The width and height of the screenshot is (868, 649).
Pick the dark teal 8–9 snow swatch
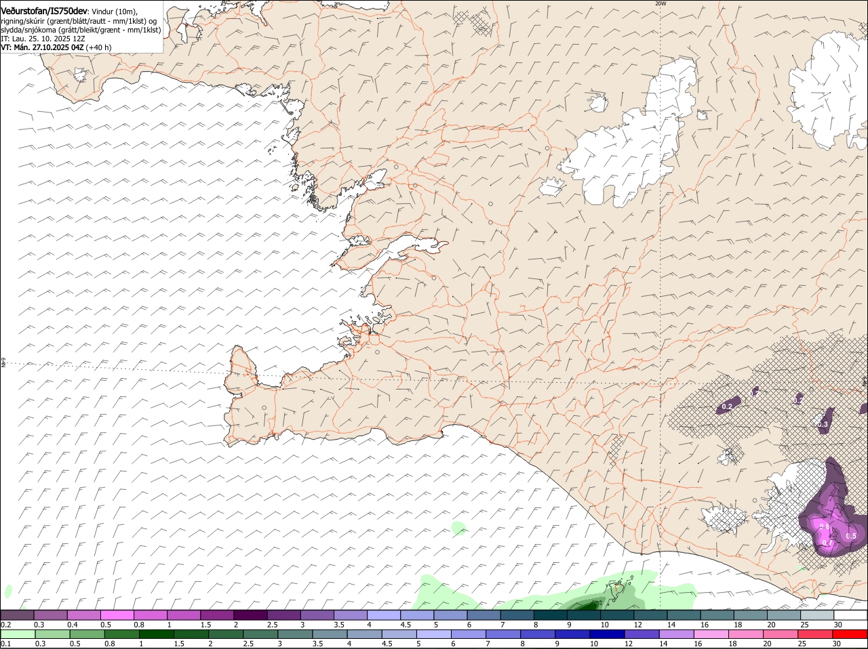[x=551, y=615]
